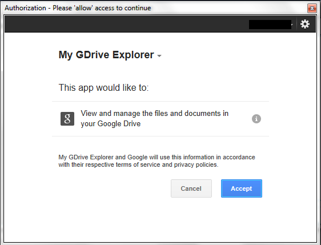The image size is (321, 245).
Task: Accept the app's access request
Action: [x=242, y=188]
